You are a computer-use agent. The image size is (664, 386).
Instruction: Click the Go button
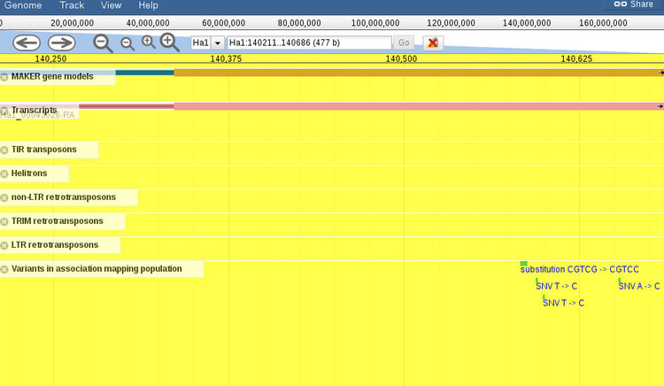click(x=404, y=42)
